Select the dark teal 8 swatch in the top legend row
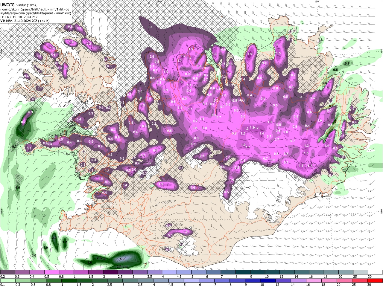383x287 pixels. [x=243, y=272]
